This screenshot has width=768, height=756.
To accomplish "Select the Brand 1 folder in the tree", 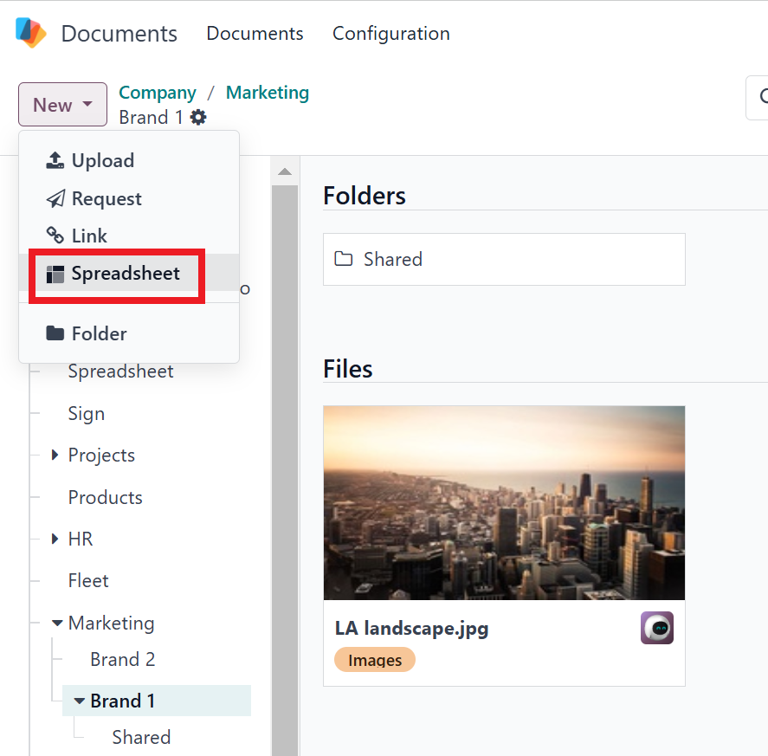I will tap(157, 701).
